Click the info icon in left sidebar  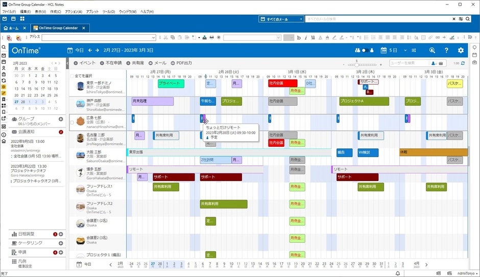4,135
